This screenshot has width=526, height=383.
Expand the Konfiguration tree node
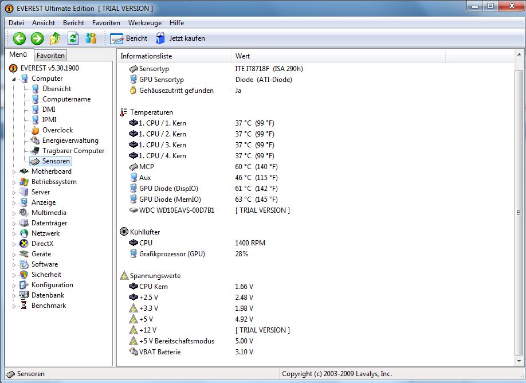[14, 286]
